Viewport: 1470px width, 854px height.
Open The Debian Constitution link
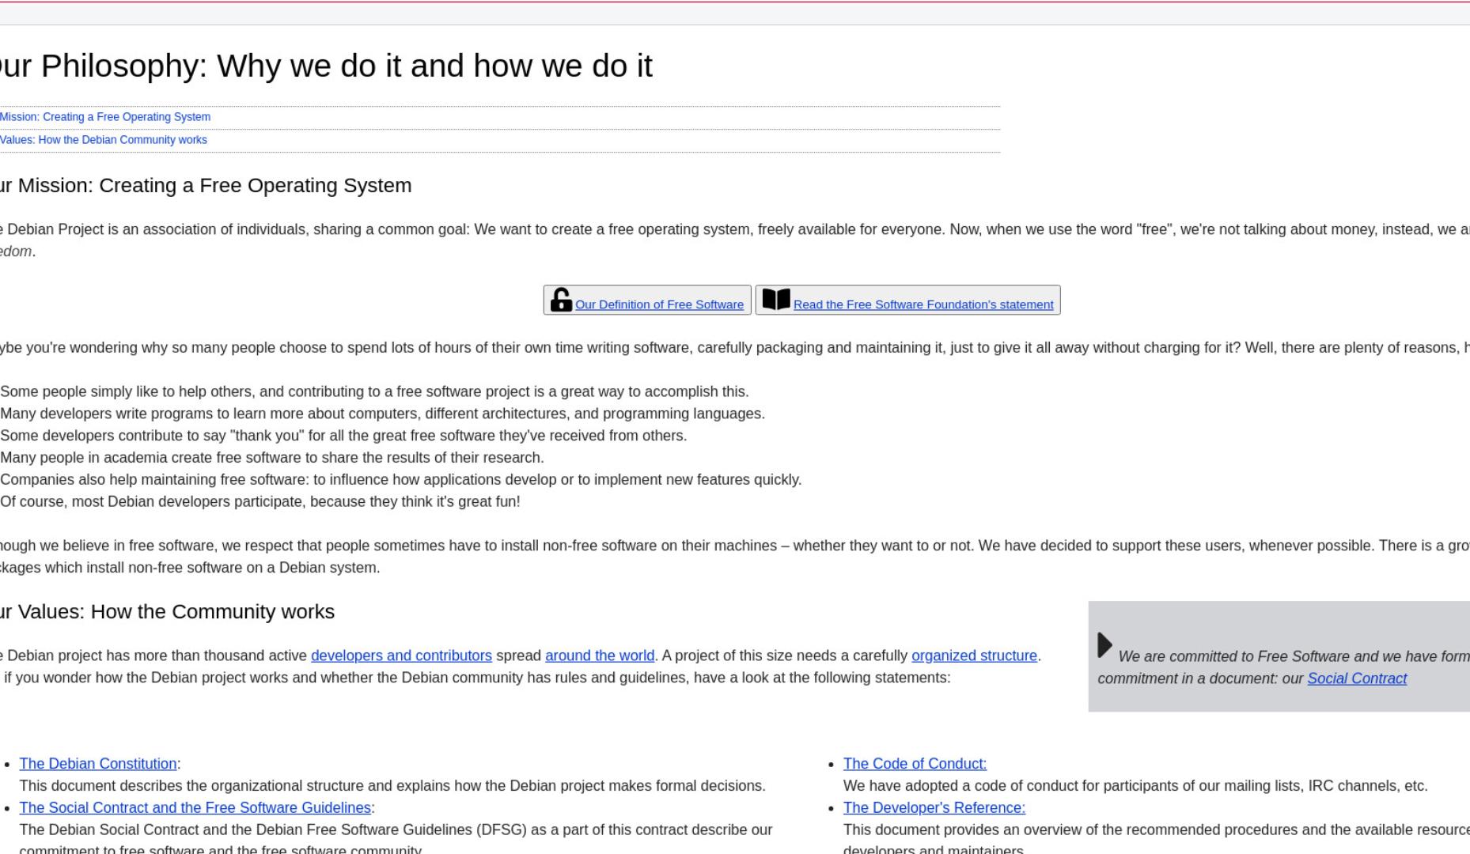98,764
